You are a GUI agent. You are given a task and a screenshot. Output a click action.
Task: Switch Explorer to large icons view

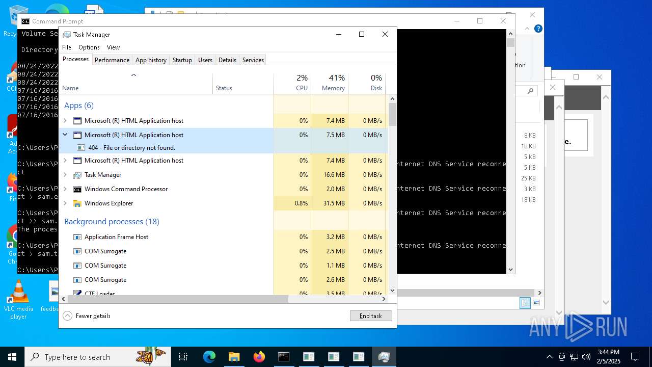point(536,303)
